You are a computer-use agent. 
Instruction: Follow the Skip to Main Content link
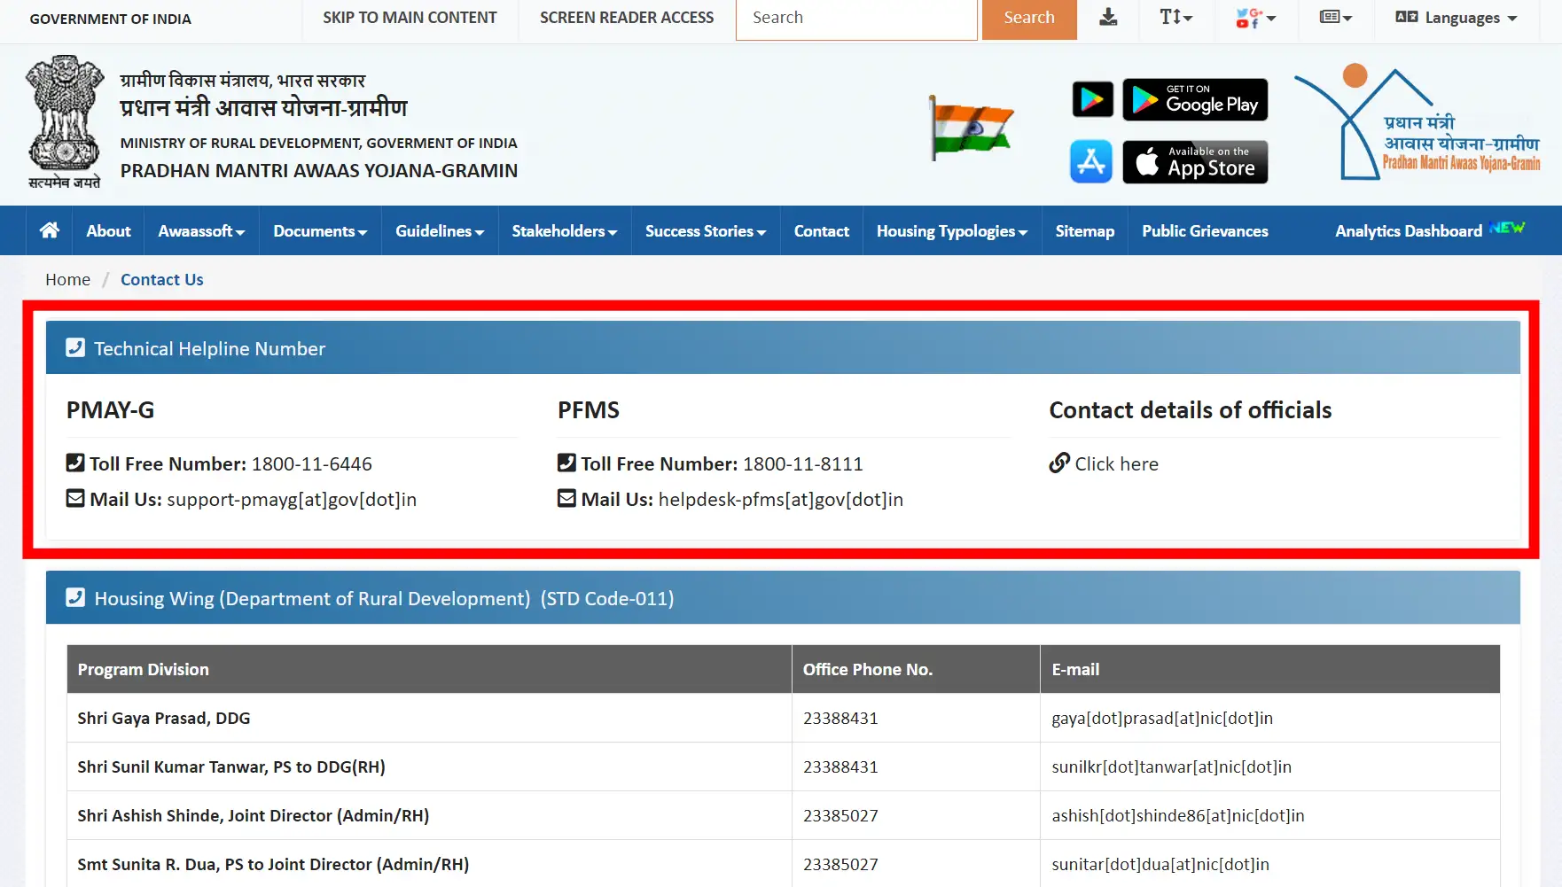410,18
